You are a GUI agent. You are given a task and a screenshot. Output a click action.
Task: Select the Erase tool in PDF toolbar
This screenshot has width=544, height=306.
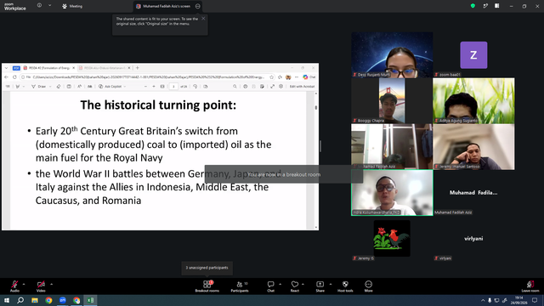point(59,87)
